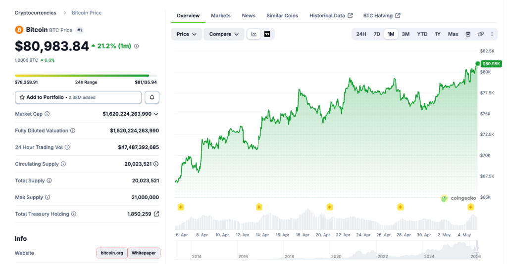Click the volume bars under the chart

pyautogui.click(x=326, y=220)
